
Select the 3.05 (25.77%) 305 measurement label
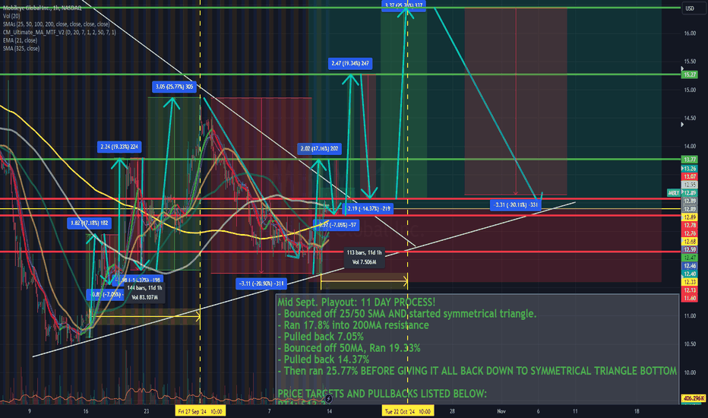(x=174, y=87)
